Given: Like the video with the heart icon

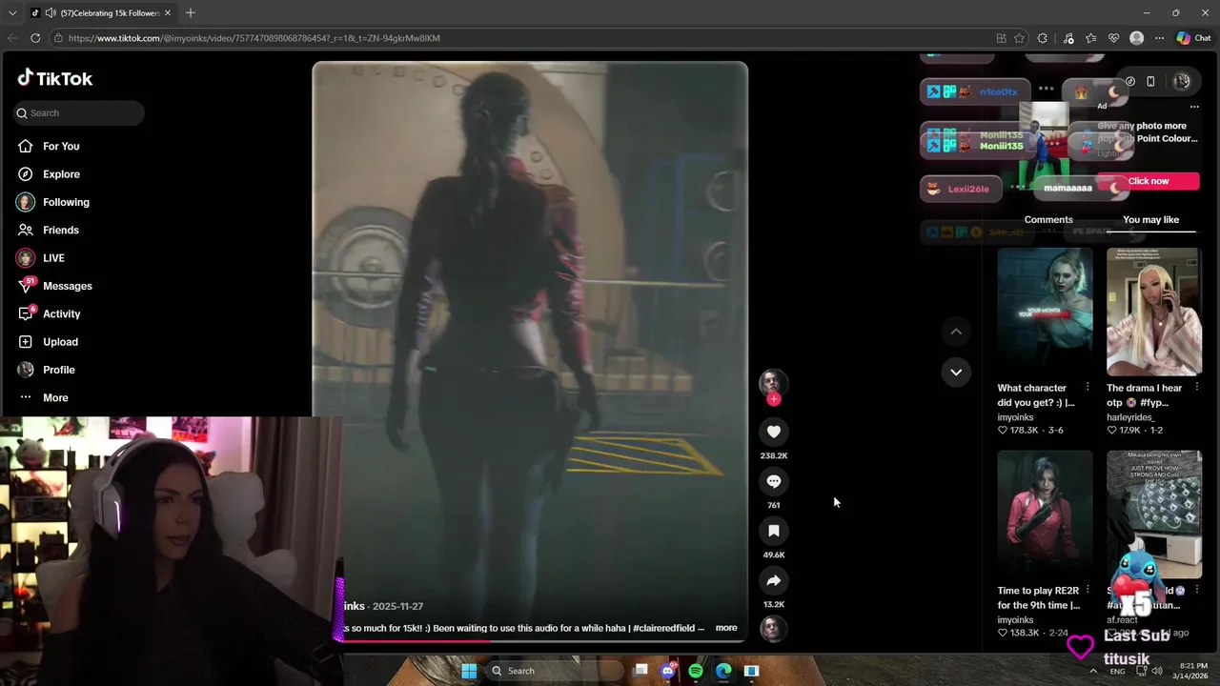Looking at the screenshot, I should pyautogui.click(x=774, y=432).
